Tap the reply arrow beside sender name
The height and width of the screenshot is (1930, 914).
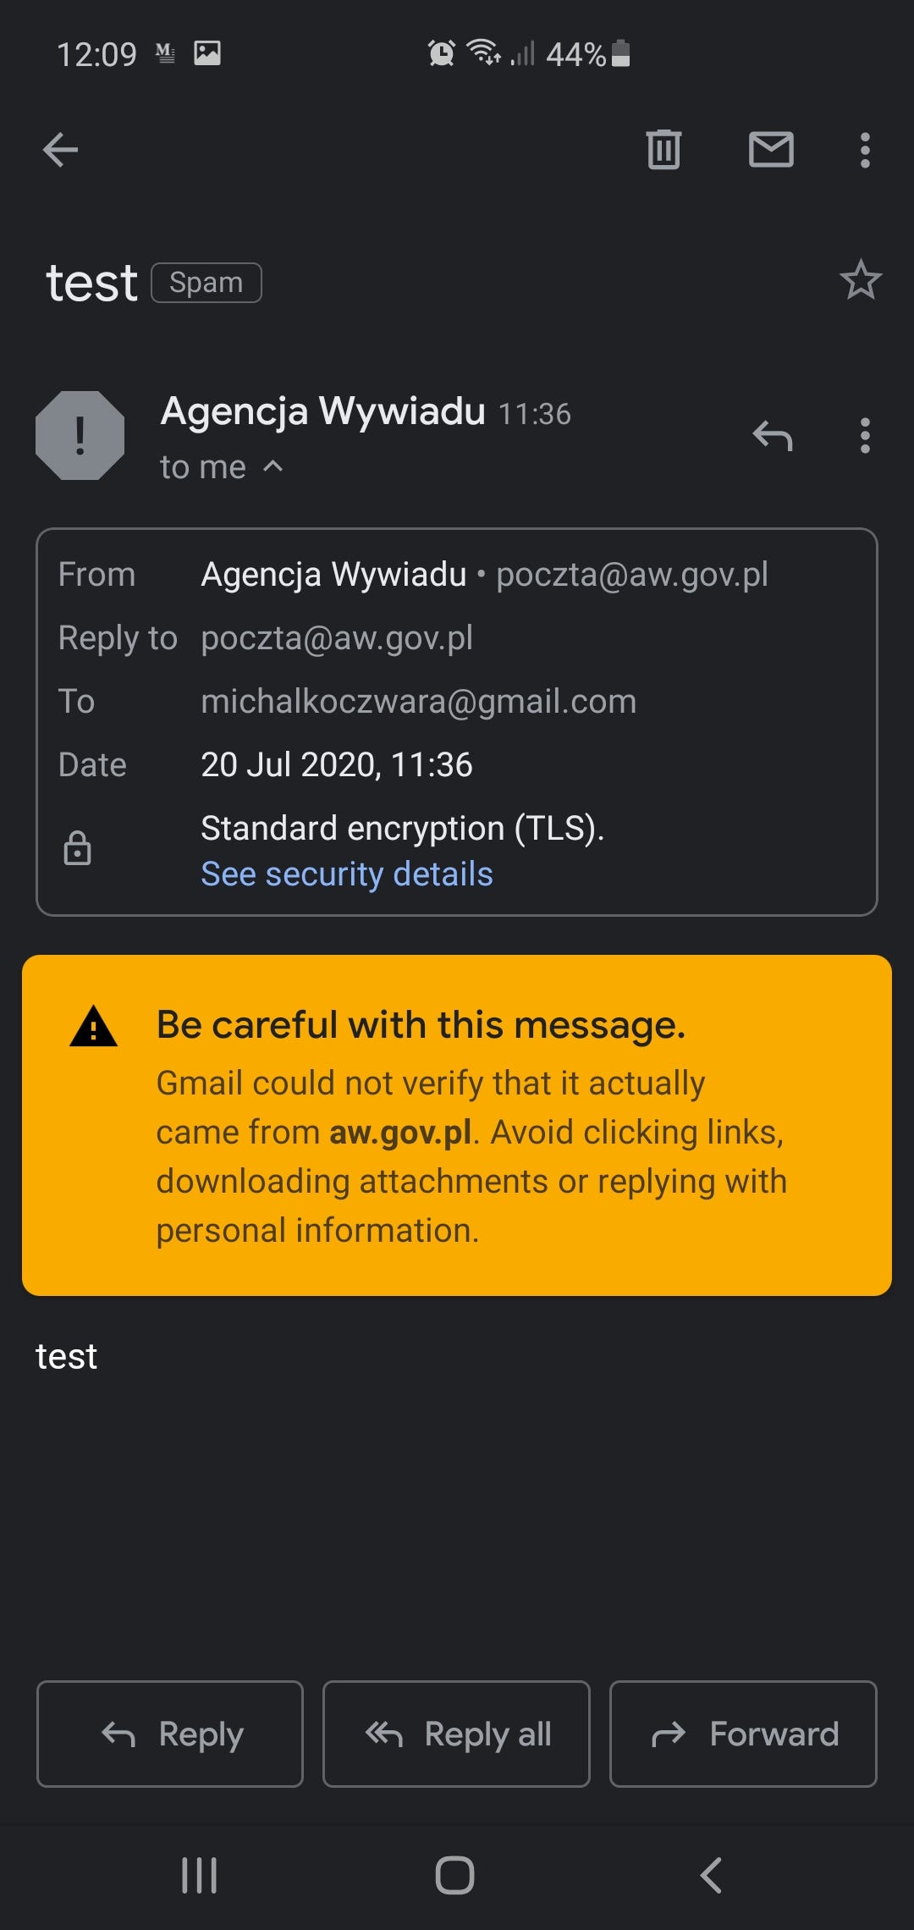772,436
